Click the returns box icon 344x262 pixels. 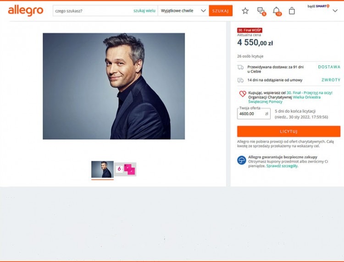(x=240, y=80)
